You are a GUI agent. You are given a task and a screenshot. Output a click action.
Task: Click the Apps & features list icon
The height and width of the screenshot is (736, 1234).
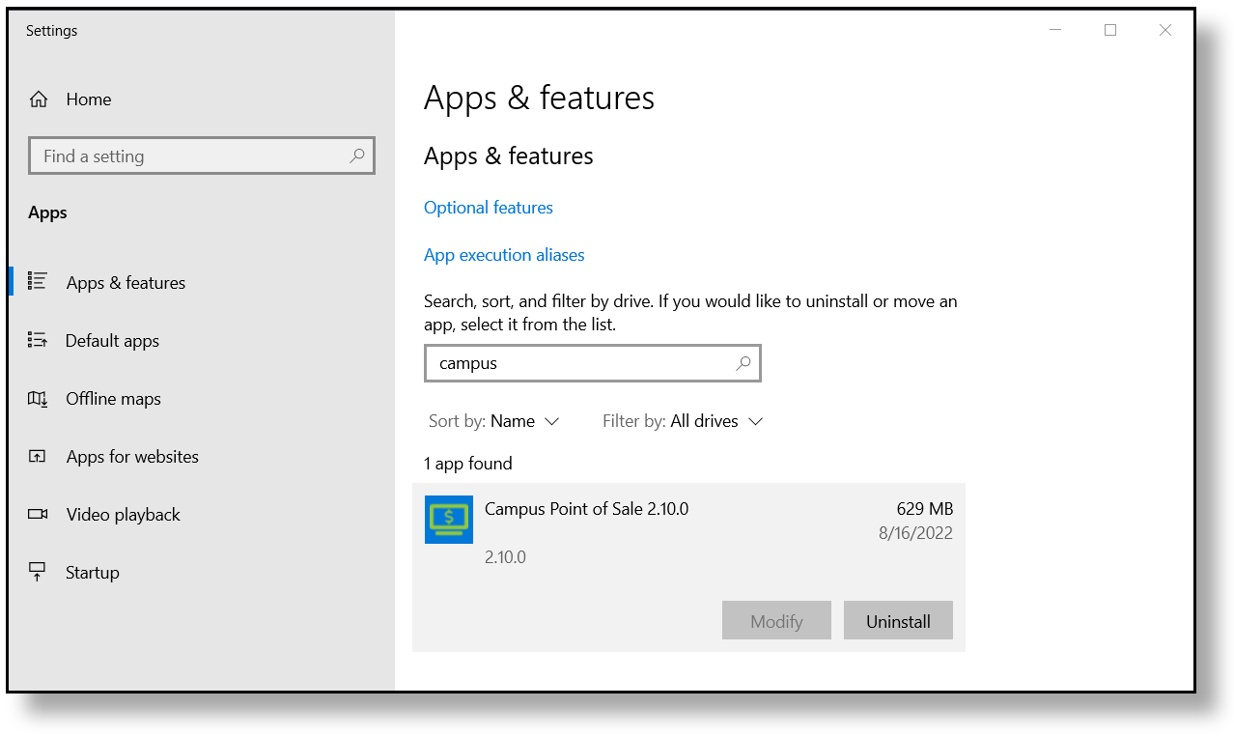pyautogui.click(x=38, y=282)
